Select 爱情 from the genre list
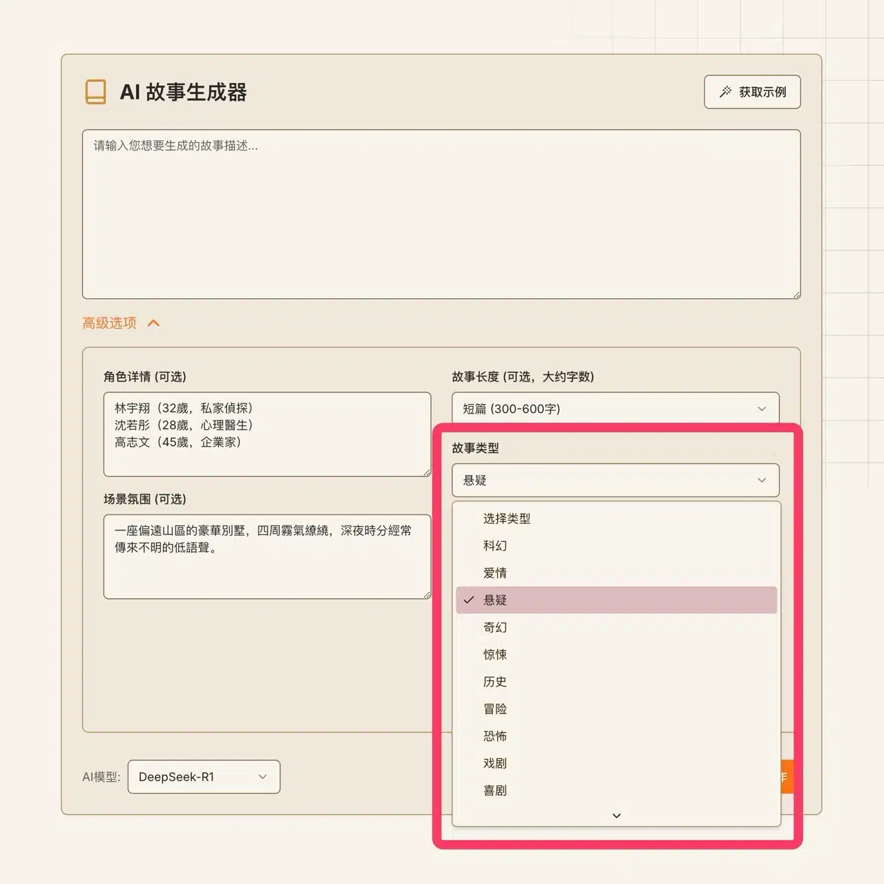 495,573
